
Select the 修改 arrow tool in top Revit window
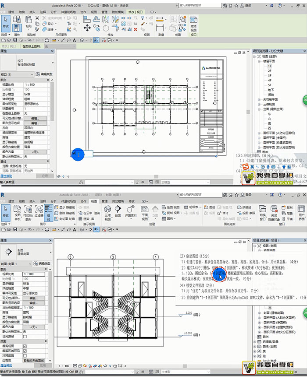pos(6,23)
